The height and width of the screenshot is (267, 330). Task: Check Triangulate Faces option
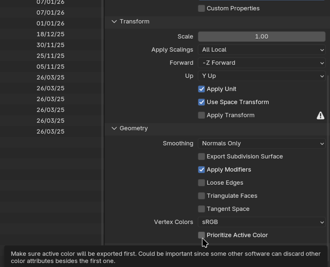pos(201,196)
